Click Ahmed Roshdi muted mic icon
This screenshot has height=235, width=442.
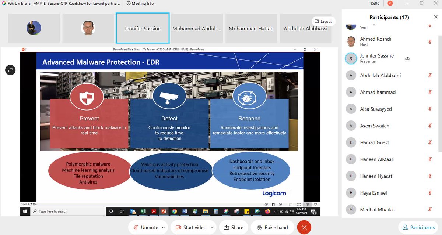tap(430, 41)
